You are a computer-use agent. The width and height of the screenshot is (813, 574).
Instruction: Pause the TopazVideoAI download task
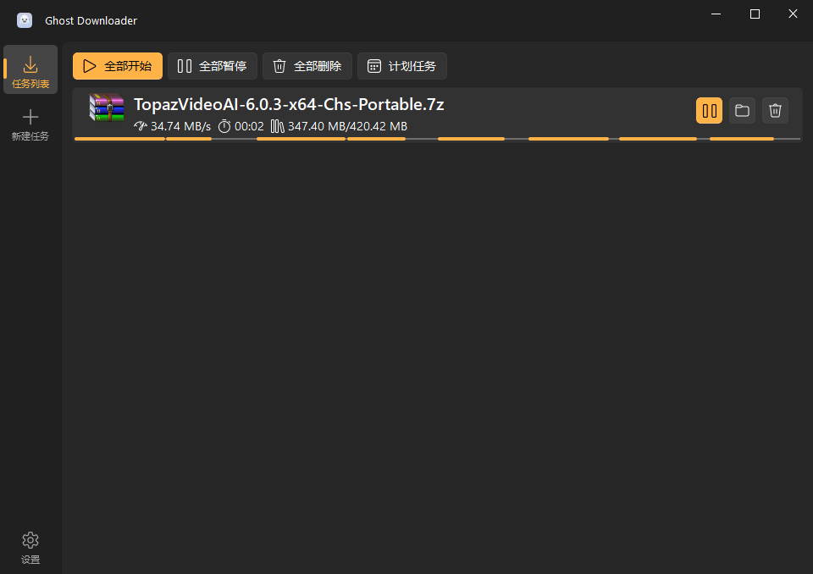[x=709, y=110]
